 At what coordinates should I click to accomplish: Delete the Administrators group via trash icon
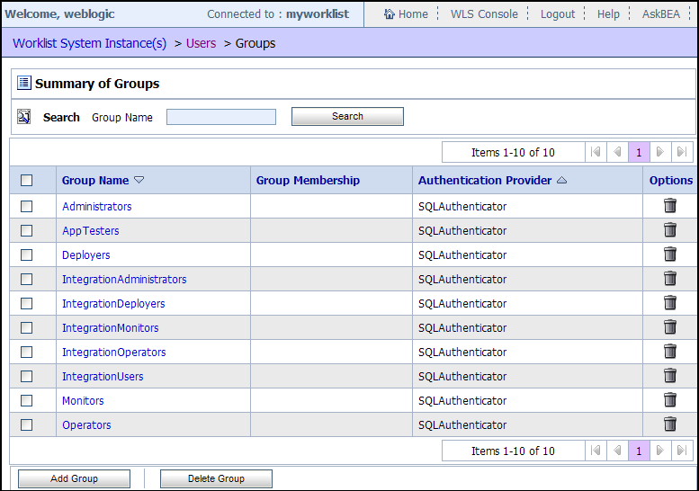[670, 206]
